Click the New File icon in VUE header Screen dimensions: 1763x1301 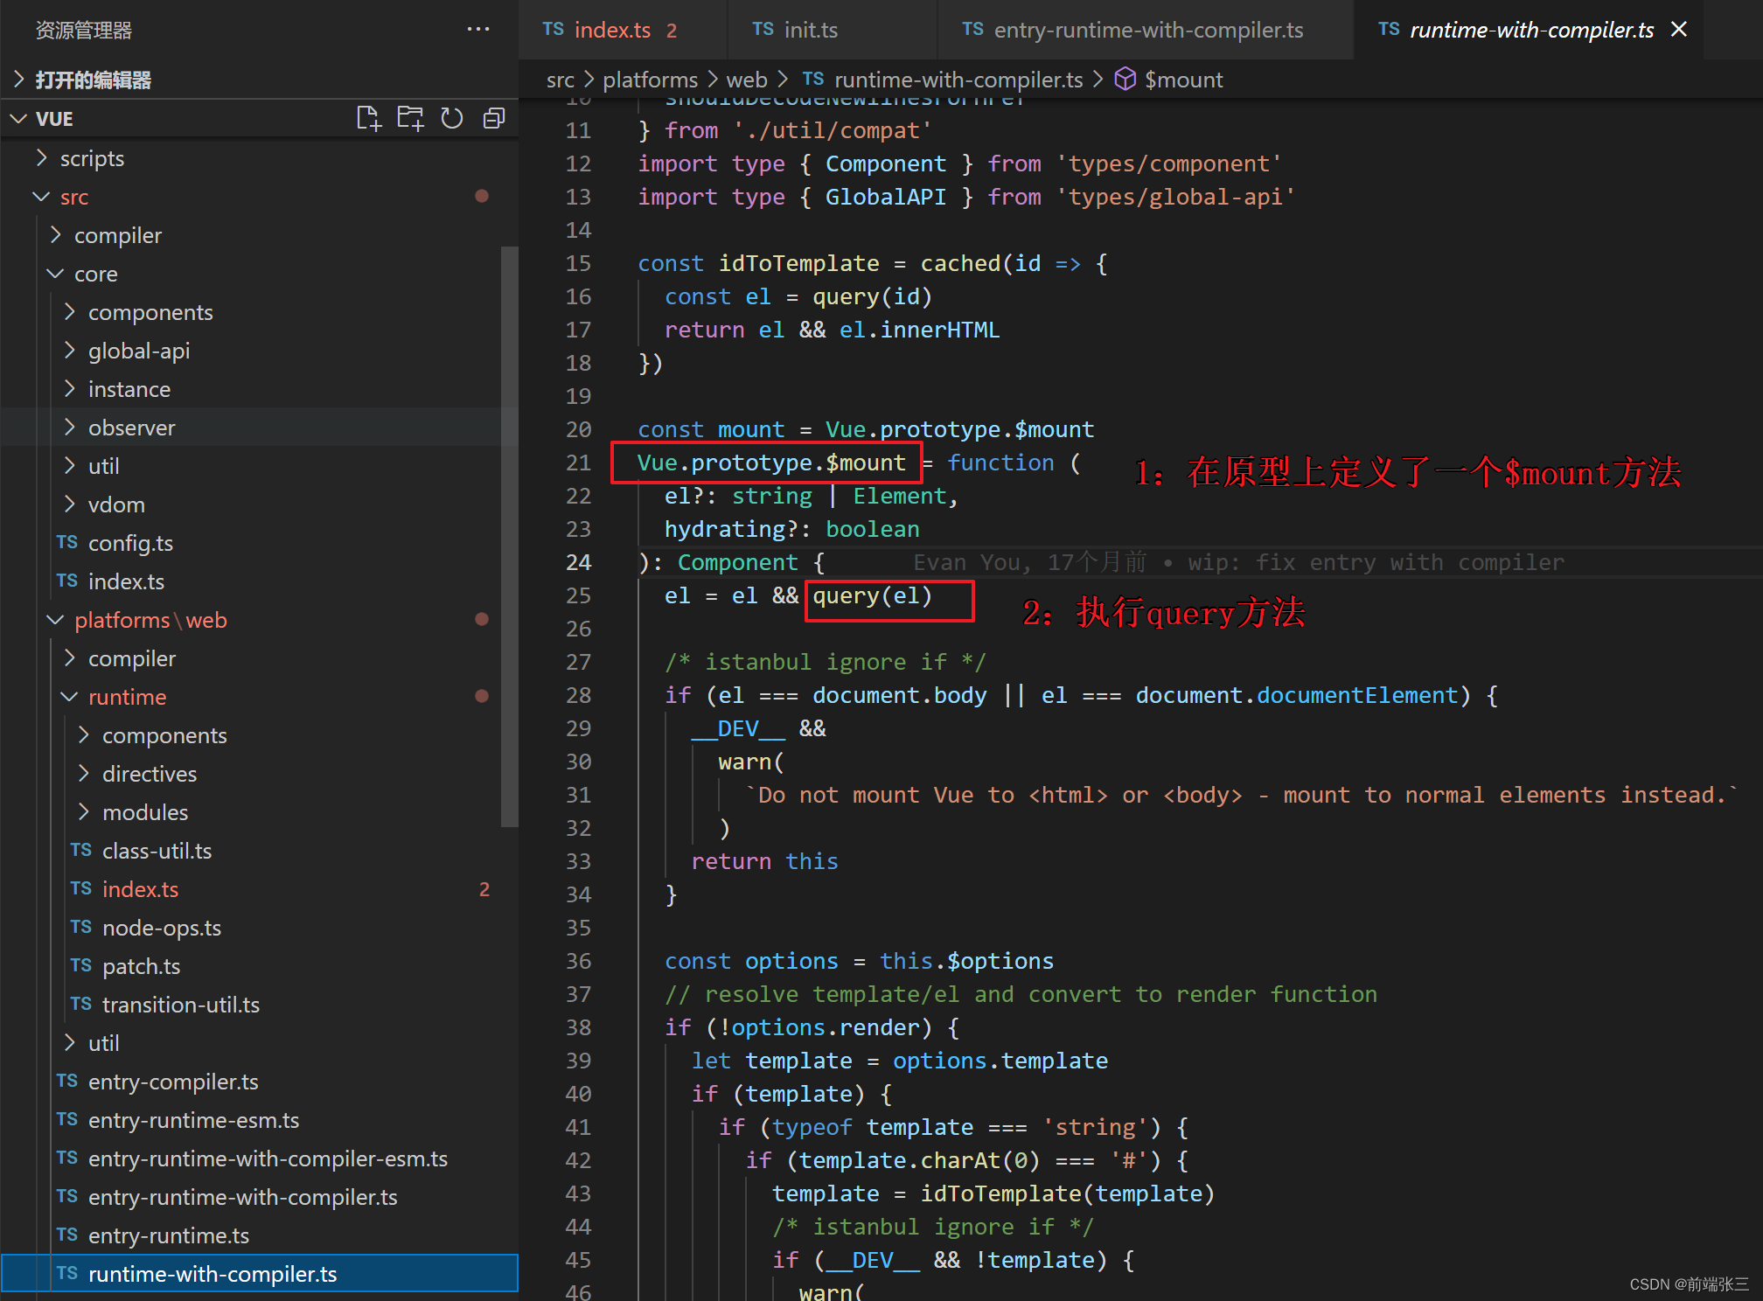coord(368,118)
